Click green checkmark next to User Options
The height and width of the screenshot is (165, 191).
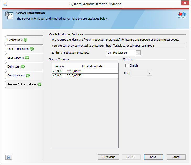coord(27,58)
